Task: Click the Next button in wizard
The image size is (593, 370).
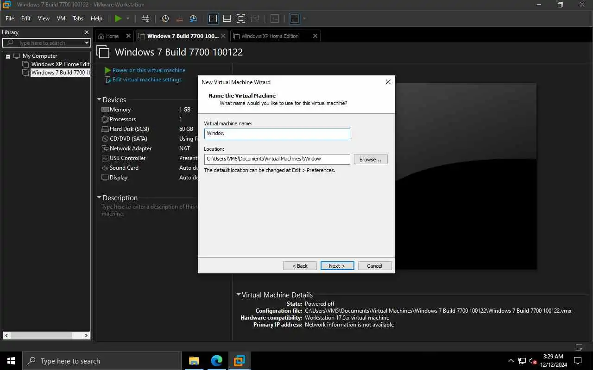Action: click(x=337, y=266)
